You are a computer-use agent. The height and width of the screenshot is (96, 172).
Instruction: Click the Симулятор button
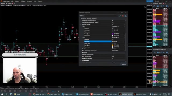click(150, 1)
